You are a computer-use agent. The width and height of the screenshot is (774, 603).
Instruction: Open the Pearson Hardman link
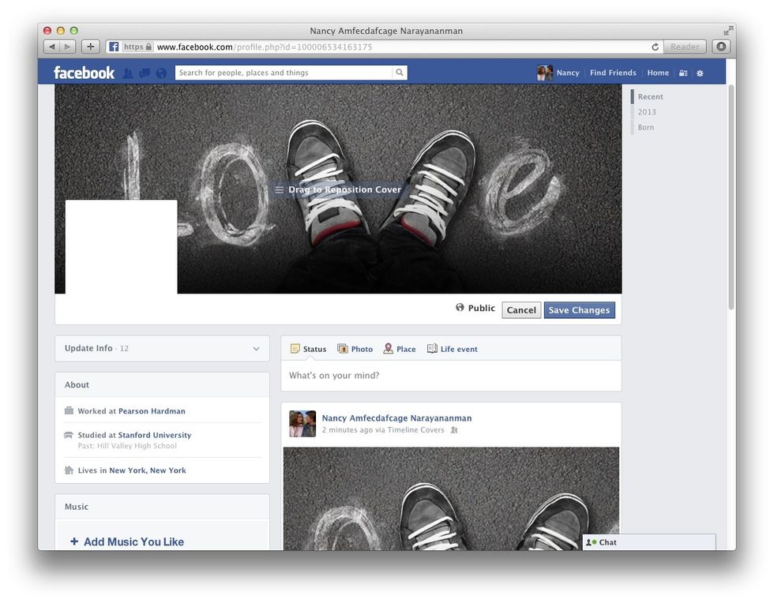click(152, 411)
